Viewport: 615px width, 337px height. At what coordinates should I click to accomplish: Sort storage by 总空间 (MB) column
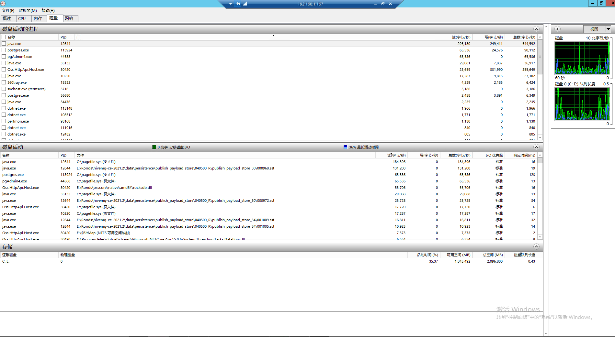(489, 255)
